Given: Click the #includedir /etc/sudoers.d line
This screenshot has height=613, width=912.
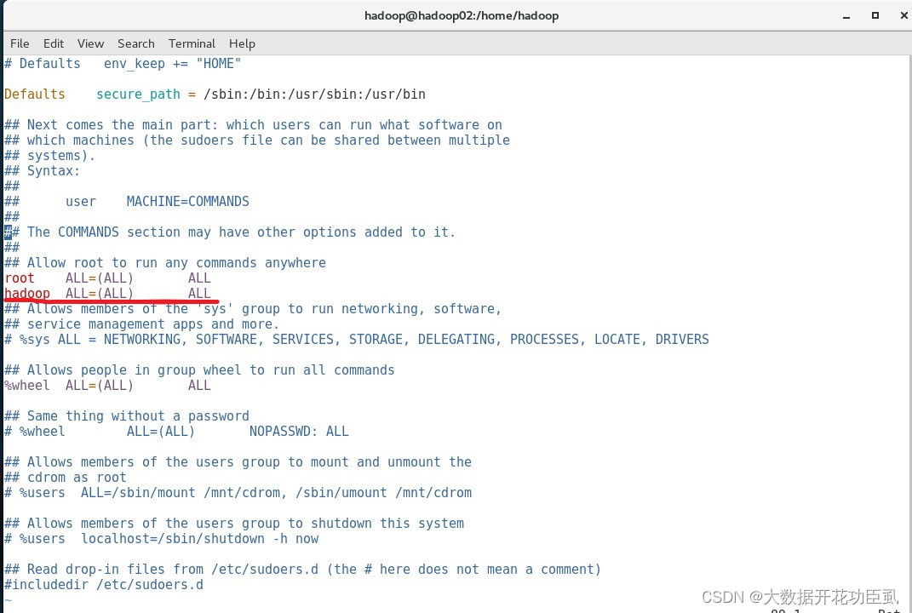Looking at the screenshot, I should (102, 584).
